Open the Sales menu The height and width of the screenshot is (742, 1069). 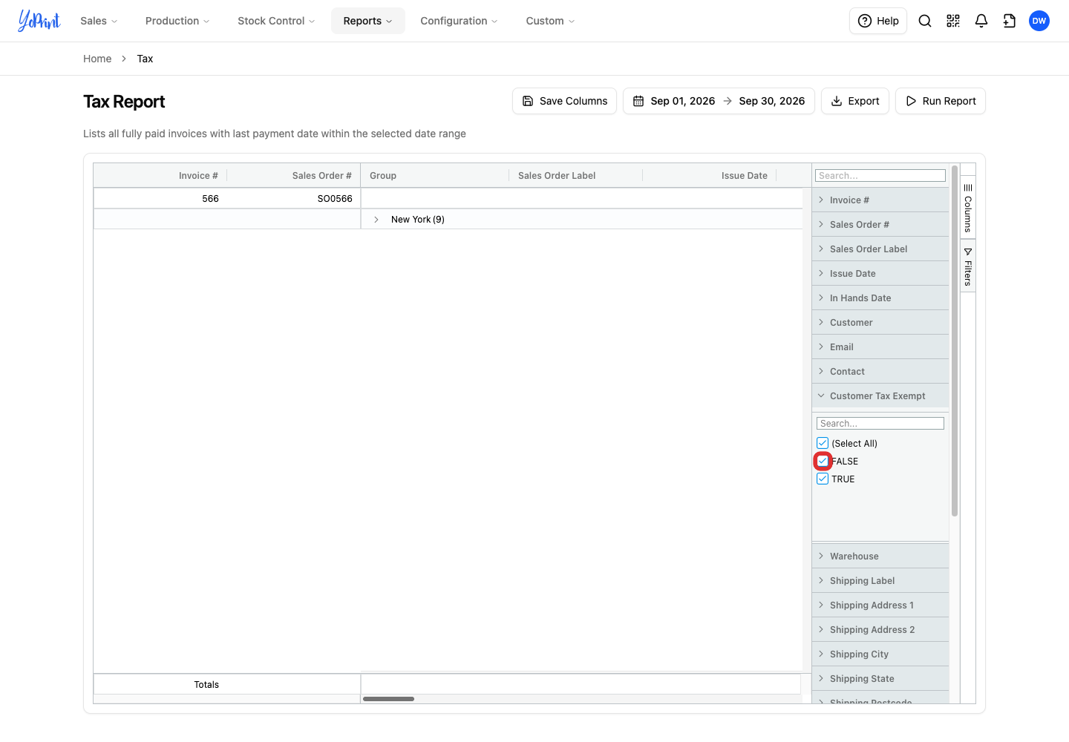(99, 21)
